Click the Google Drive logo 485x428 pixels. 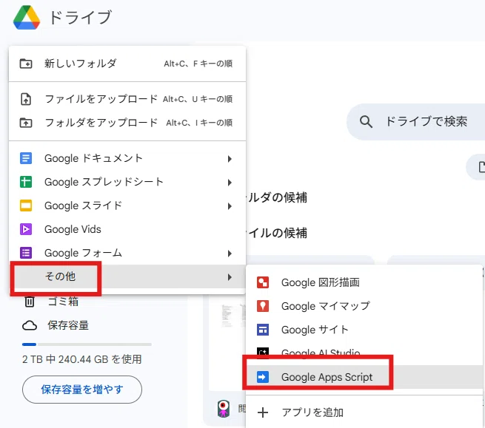[x=27, y=17]
